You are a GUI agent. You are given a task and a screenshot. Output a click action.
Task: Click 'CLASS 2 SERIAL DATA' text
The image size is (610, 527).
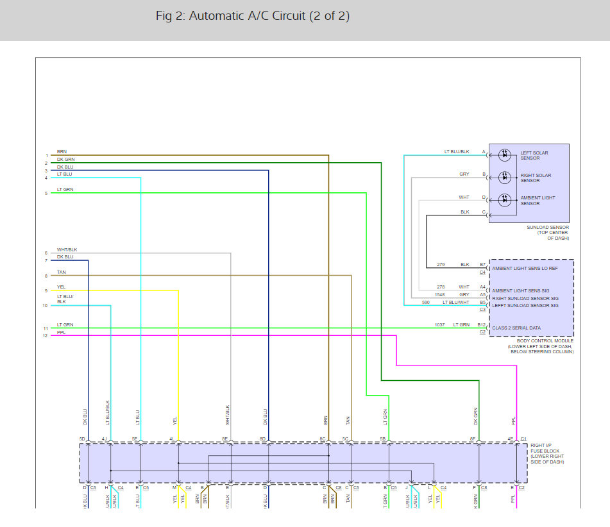(x=516, y=328)
